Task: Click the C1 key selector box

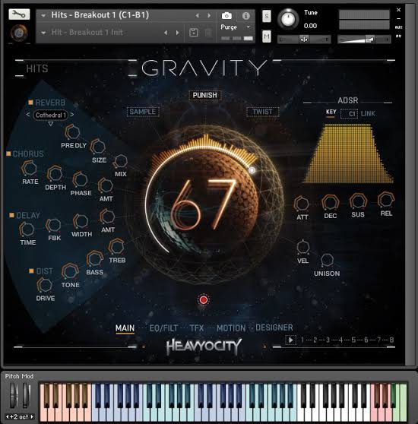Action: (x=349, y=113)
